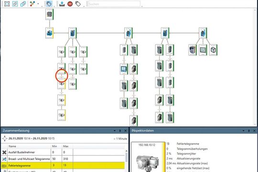Select the cube-shaped generic device node

click(213, 50)
